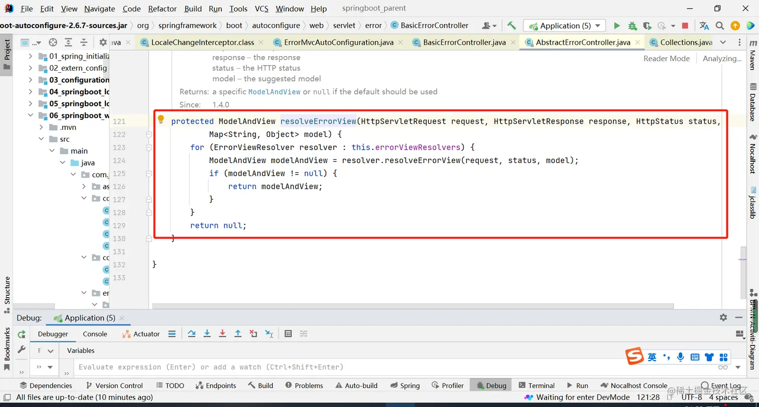Open the Evaluate Expression calculator icon
Screen dimensions: 759x407
pyautogui.click(x=288, y=334)
